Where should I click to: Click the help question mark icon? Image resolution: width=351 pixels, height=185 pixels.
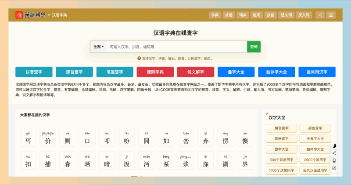pos(139,58)
